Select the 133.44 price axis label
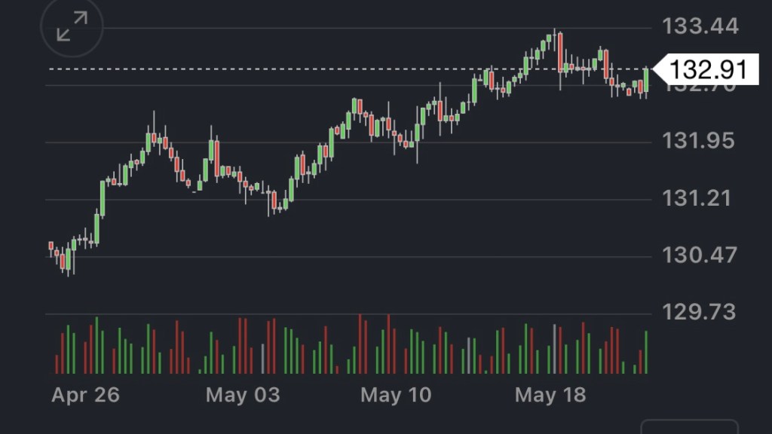The width and height of the screenshot is (772, 434). [x=700, y=27]
